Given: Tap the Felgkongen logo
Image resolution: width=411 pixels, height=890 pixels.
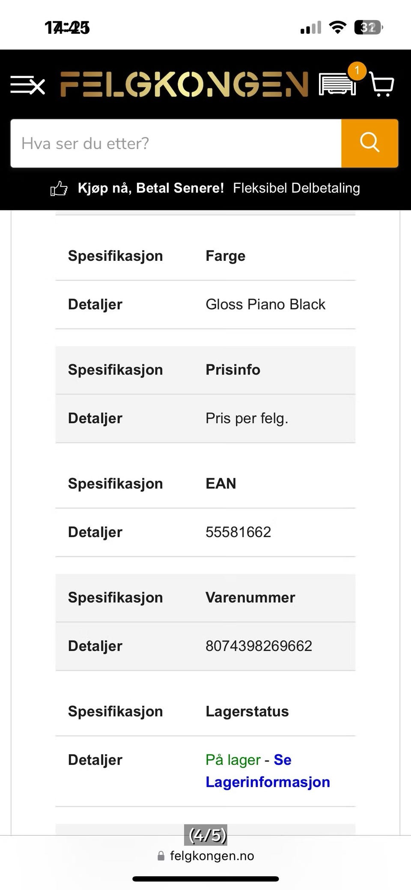Looking at the screenshot, I should pyautogui.click(x=184, y=84).
